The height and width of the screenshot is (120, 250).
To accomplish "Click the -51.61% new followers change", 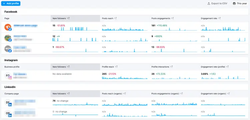I will [x=61, y=26].
